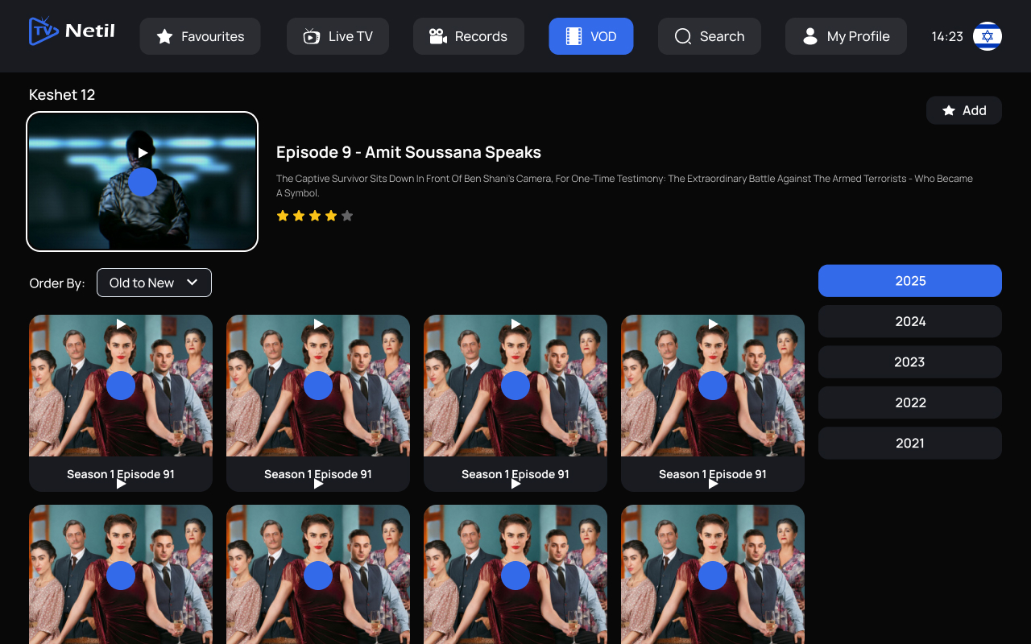Click the Netil TV logo
The height and width of the screenshot is (644, 1031).
point(71,30)
